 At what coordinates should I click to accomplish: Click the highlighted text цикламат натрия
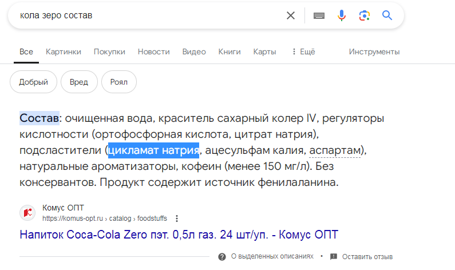point(153,150)
